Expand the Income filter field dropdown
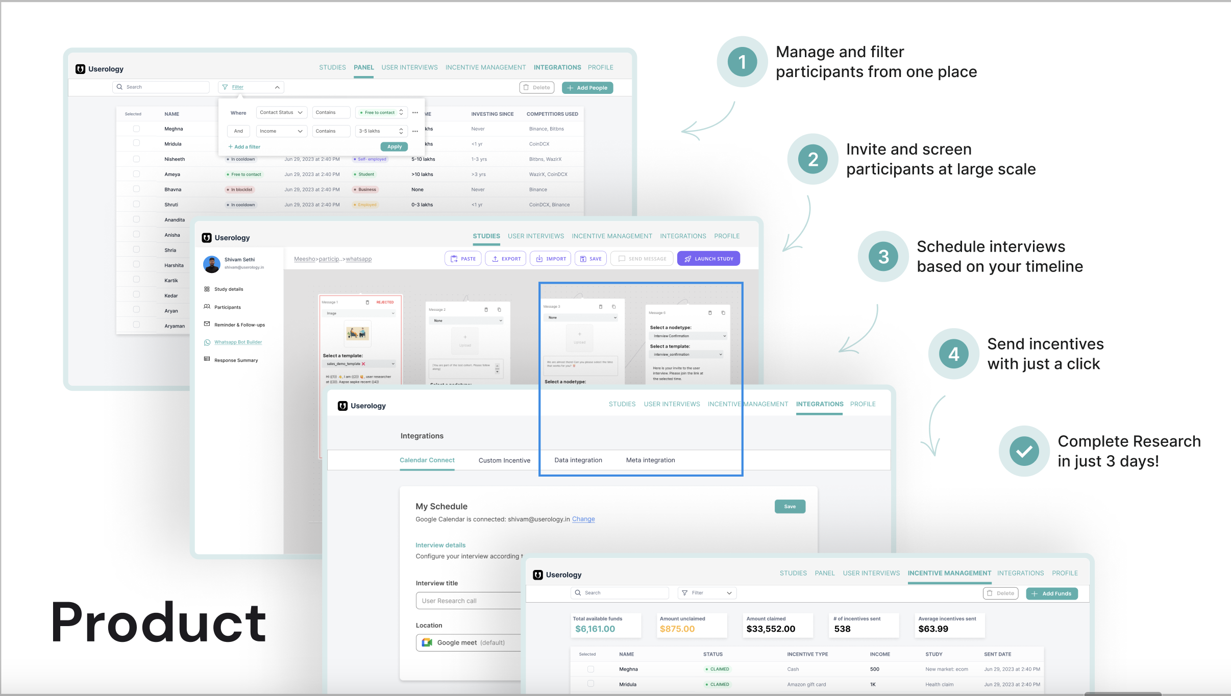This screenshot has height=696, width=1231. click(281, 131)
